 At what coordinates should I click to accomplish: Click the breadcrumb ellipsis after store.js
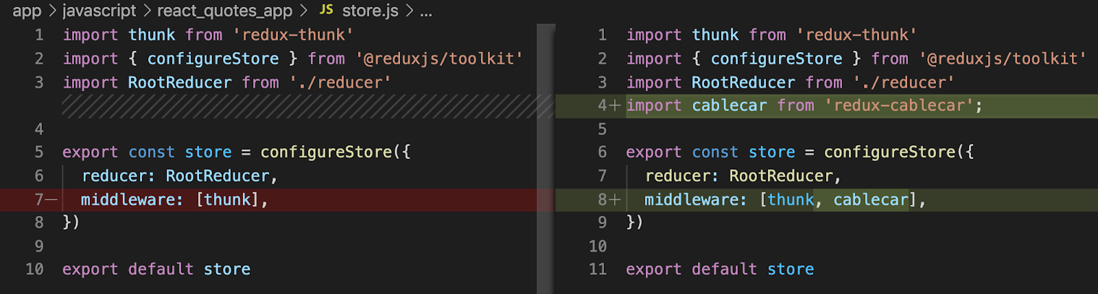pos(426,11)
